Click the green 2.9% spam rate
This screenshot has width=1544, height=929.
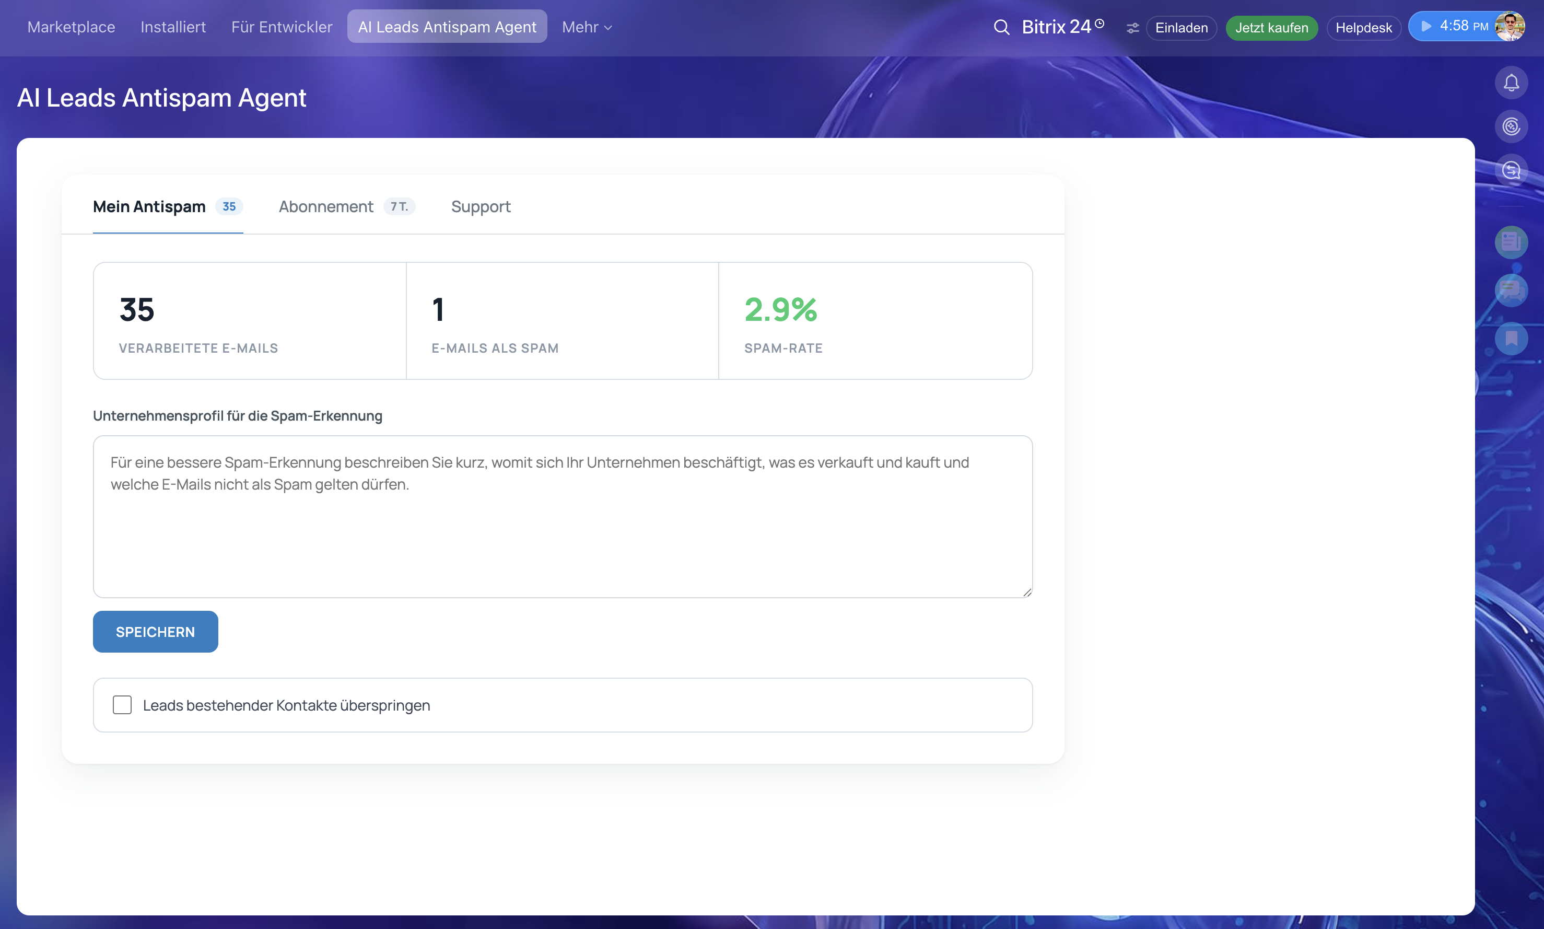(781, 309)
